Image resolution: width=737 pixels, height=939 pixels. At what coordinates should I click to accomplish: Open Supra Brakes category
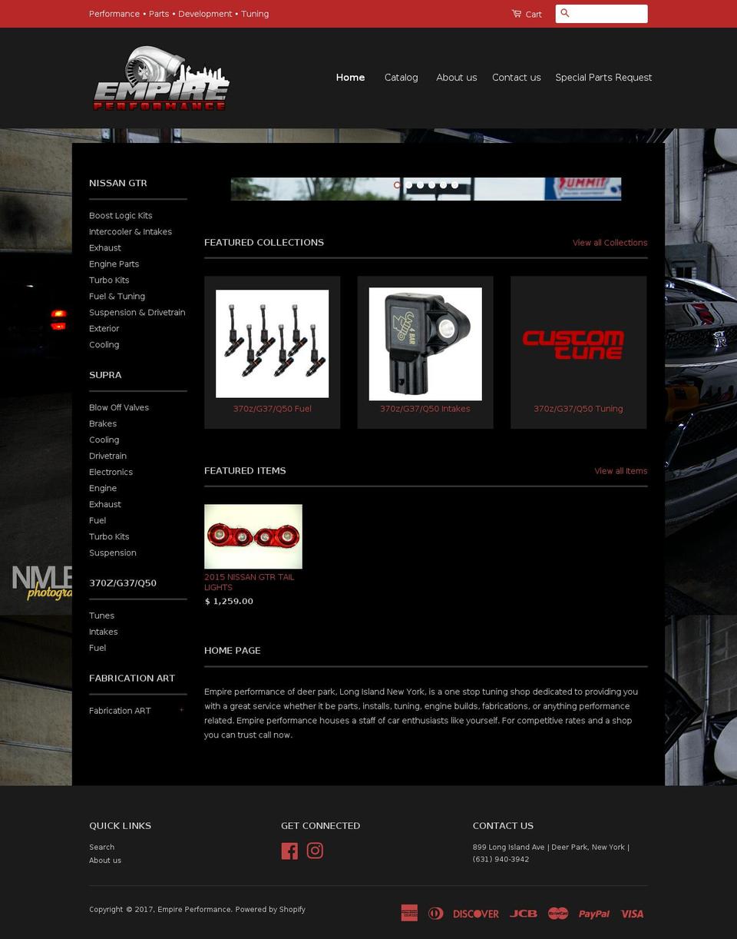point(103,424)
